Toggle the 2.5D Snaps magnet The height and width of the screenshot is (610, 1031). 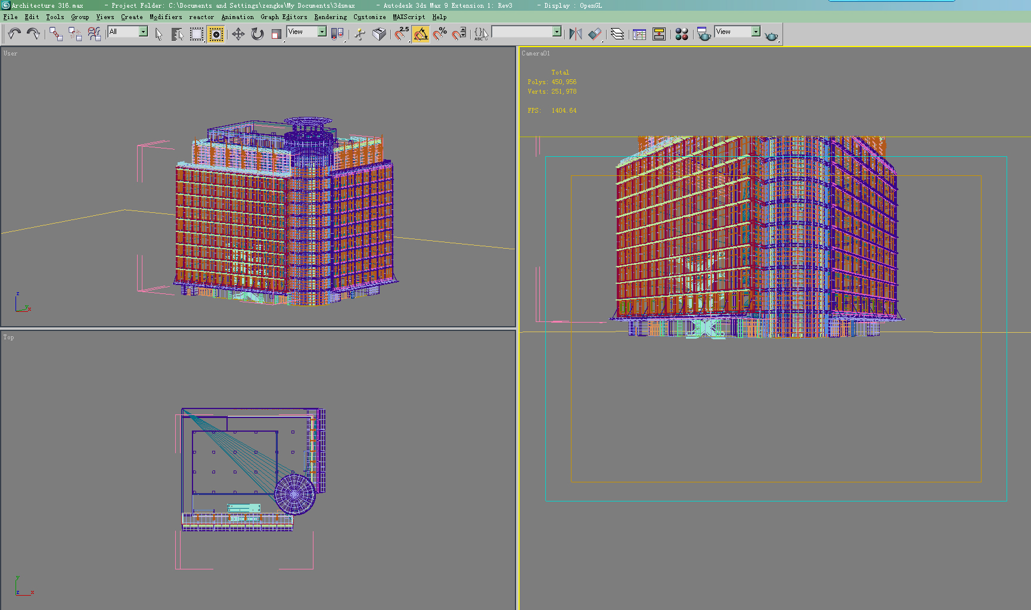tap(402, 34)
